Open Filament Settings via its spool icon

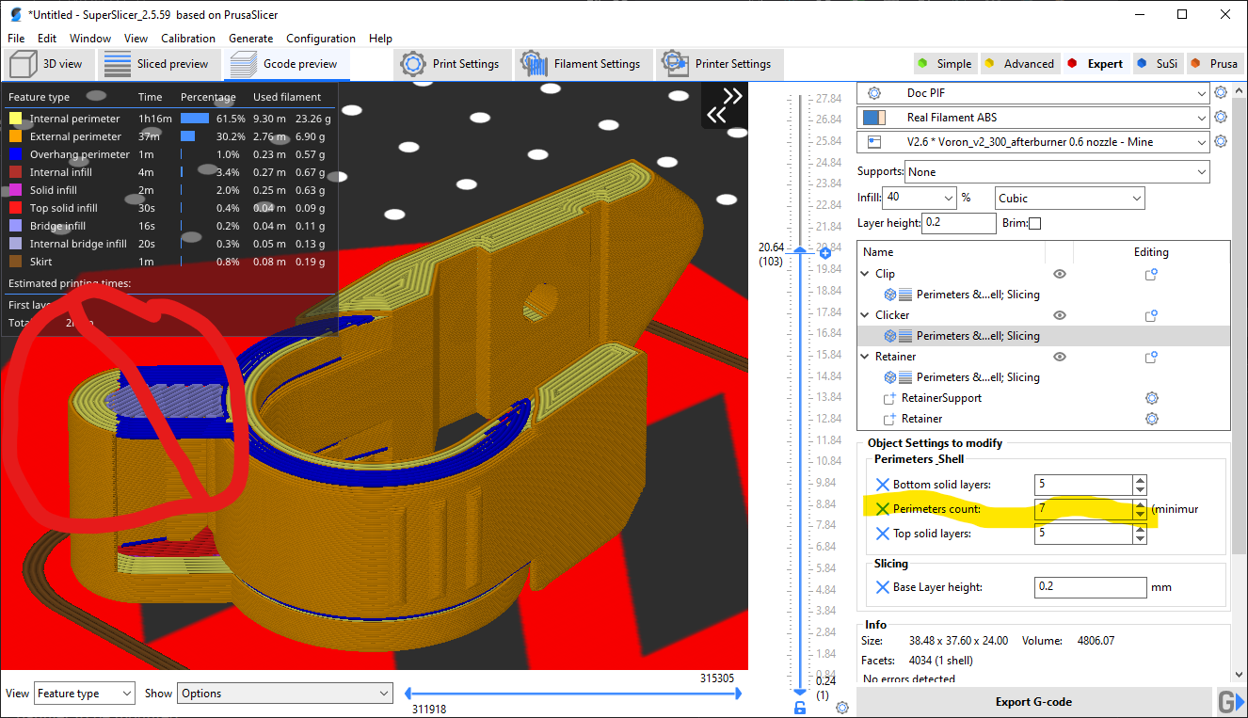[535, 64]
